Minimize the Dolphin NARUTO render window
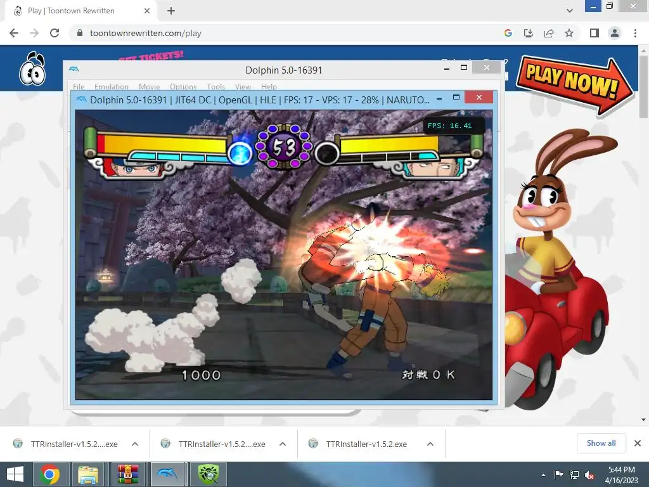The image size is (649, 487). pos(439,98)
